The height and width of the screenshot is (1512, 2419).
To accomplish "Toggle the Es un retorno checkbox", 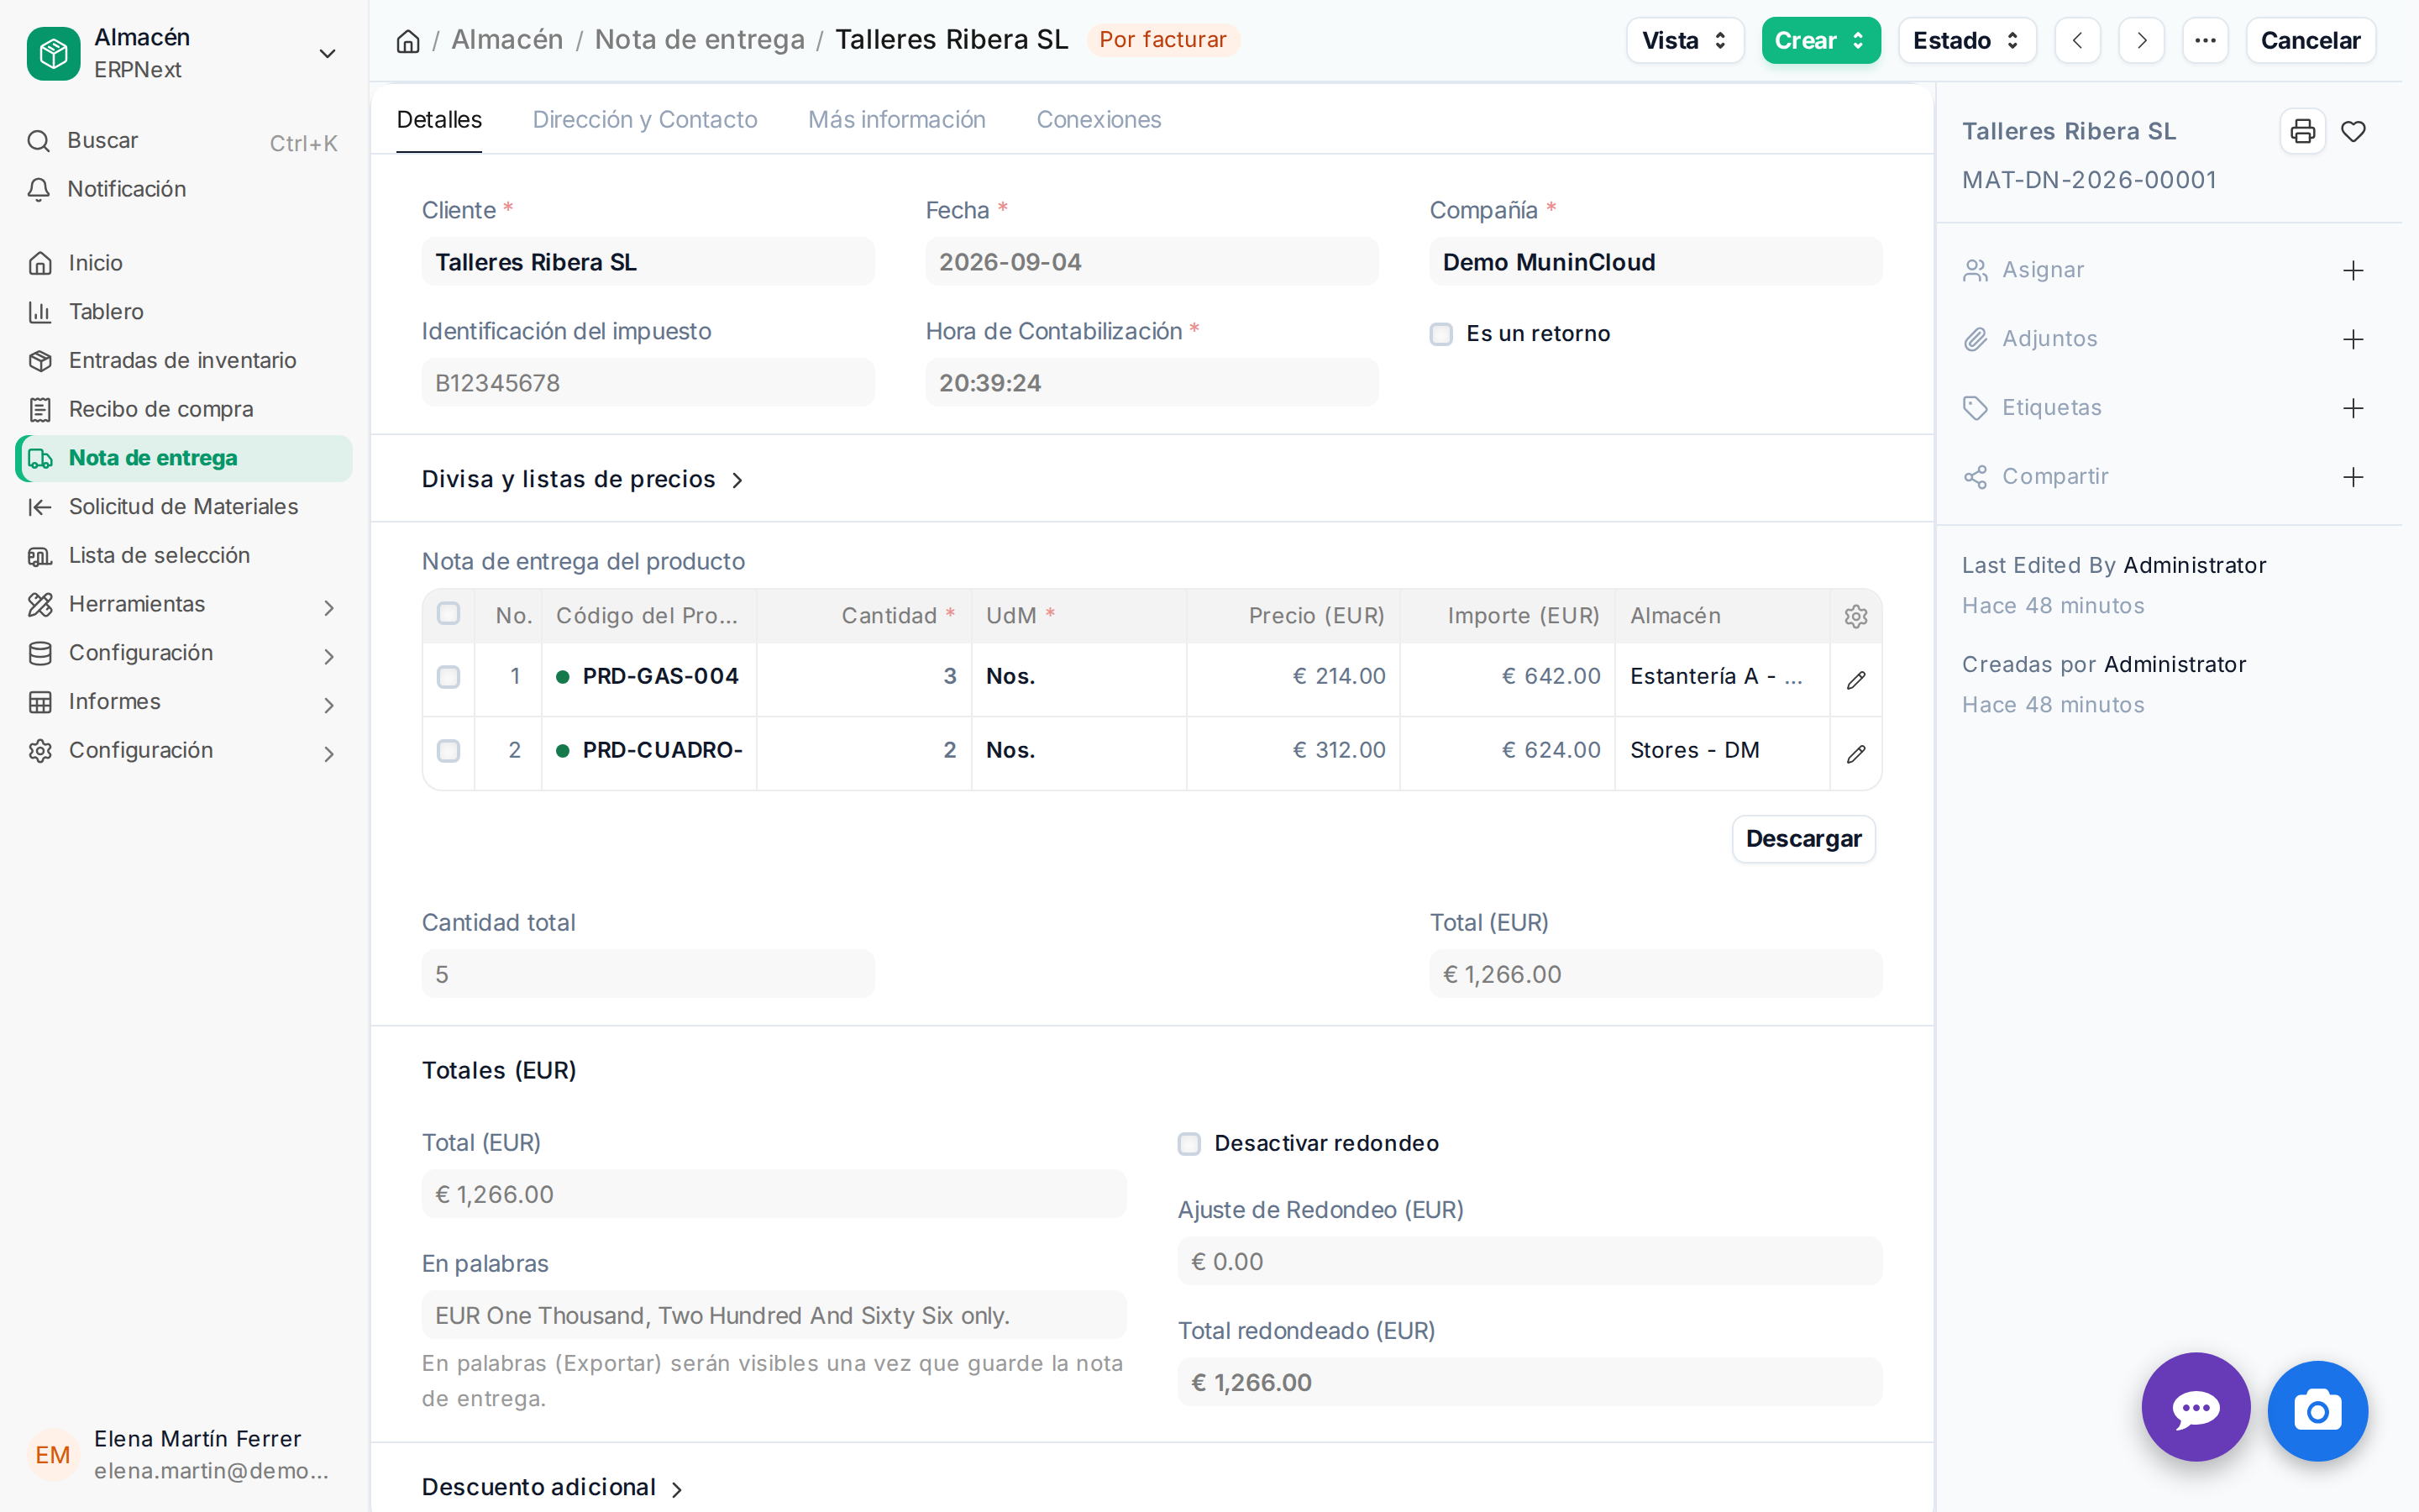I will (x=1440, y=334).
